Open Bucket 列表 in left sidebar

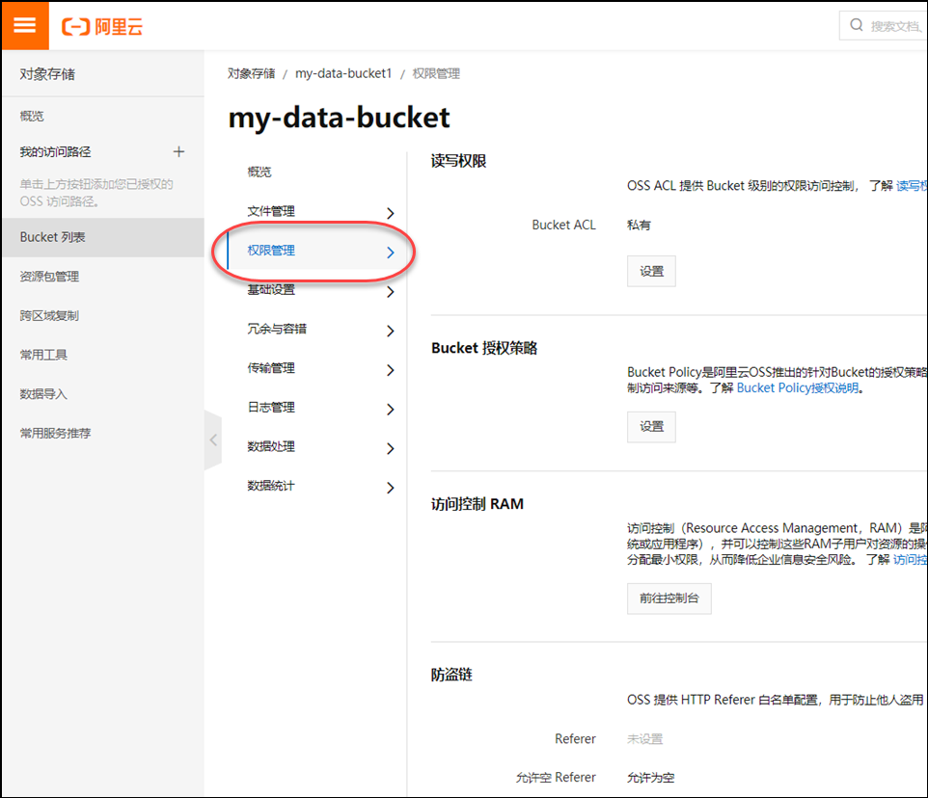(x=53, y=237)
